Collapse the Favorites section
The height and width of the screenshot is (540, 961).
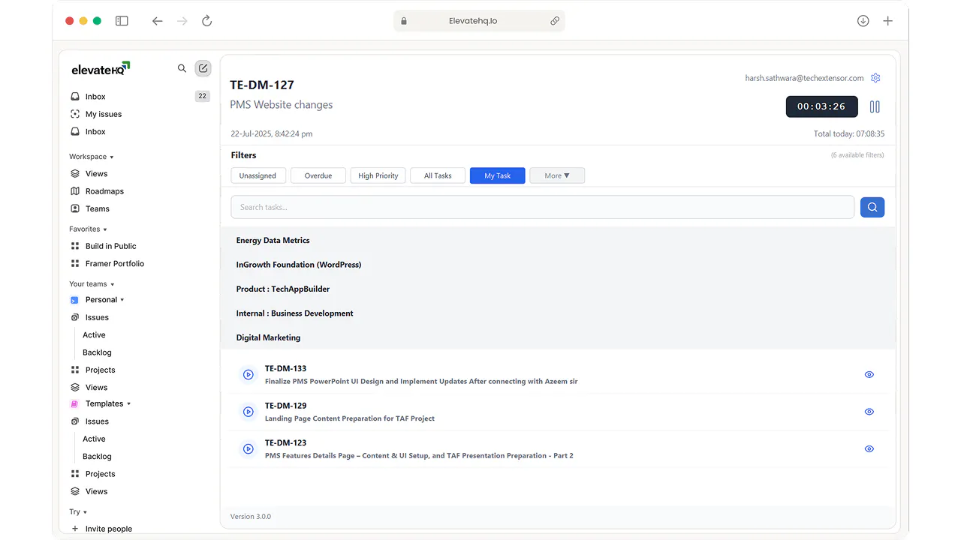click(x=88, y=229)
